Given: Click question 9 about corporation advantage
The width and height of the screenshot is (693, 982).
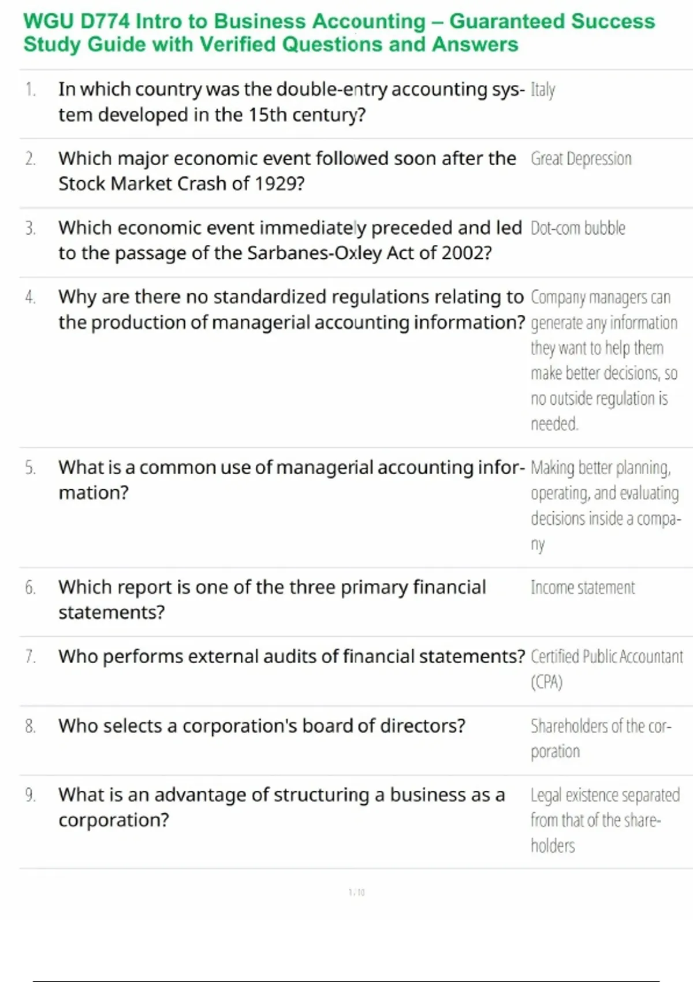Looking at the screenshot, I should (281, 808).
